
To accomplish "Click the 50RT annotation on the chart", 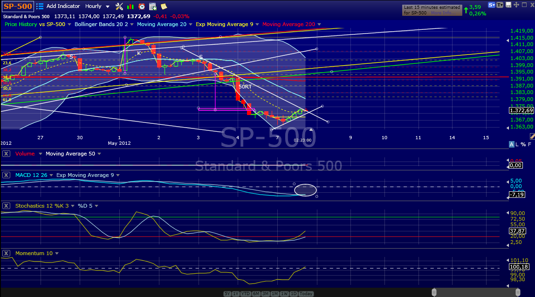I will click(x=245, y=87).
